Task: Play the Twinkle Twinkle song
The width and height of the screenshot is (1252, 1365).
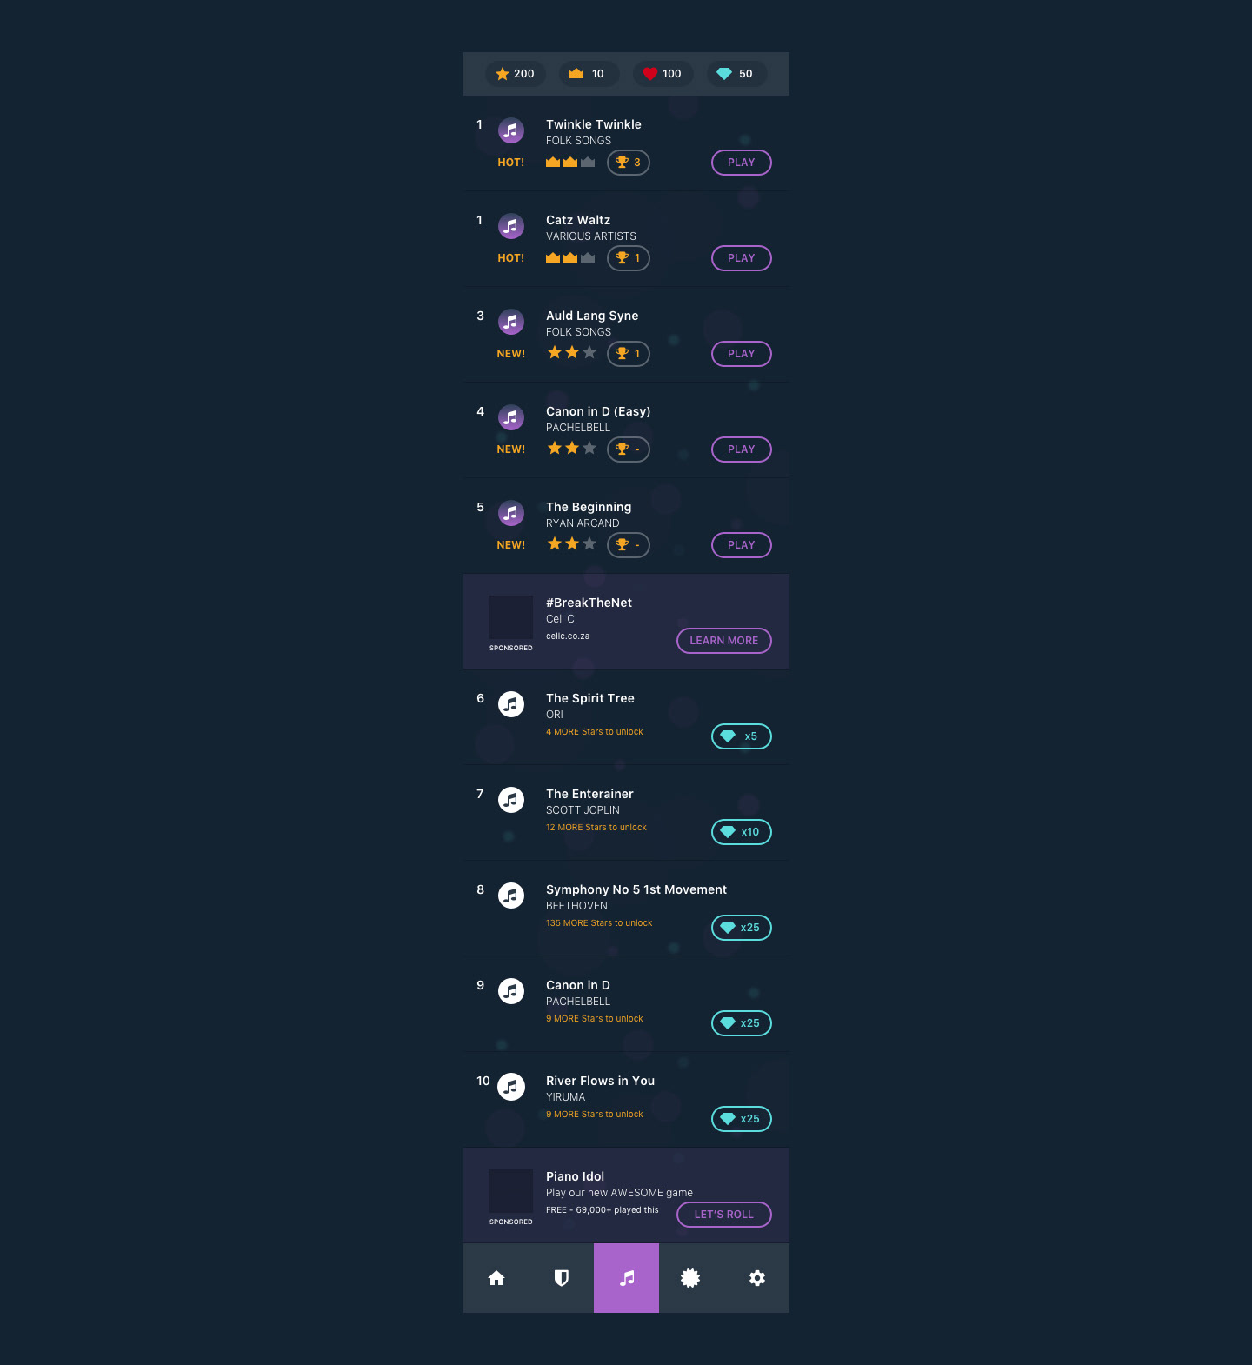Action: [x=742, y=163]
